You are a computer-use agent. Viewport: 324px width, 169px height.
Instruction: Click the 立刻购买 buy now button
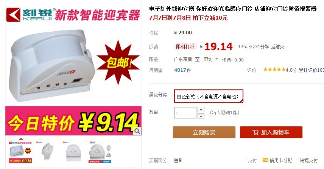coord(204,132)
